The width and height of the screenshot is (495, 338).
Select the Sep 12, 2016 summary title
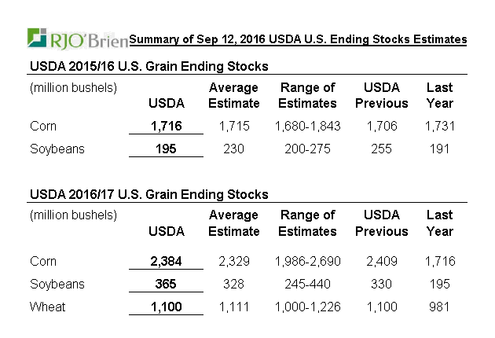[298, 39]
